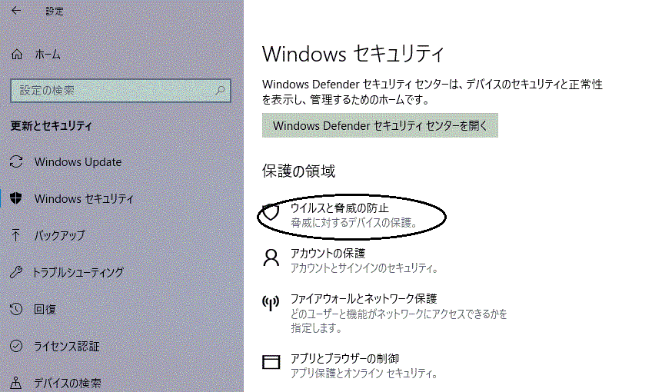The image size is (652, 392).
Task: Click the virus protection shield icon
Action: 271,212
